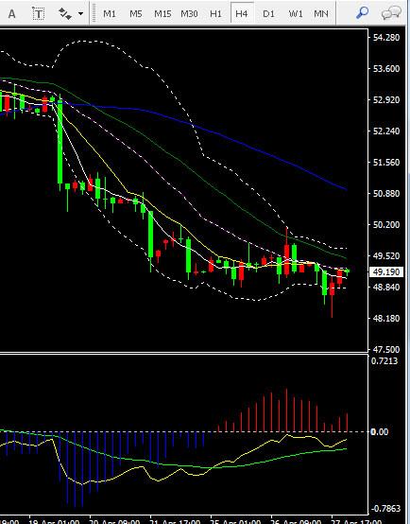Click the 53.600 price scale value
Image resolution: width=410 pixels, height=524 pixels.
(x=386, y=68)
